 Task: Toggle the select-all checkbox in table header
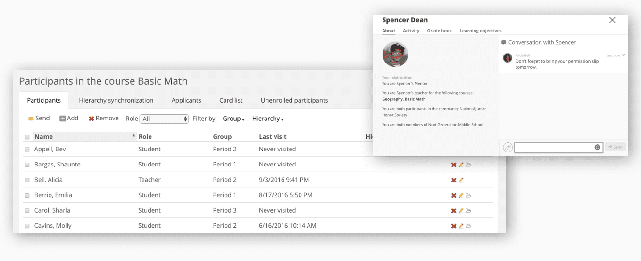tap(27, 137)
